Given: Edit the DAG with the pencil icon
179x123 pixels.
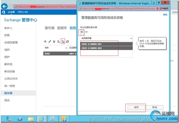Looking at the screenshot, I should pyautogui.click(x=50, y=42).
